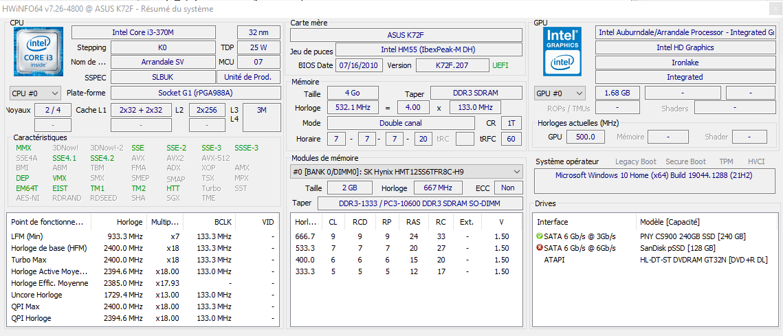The image size is (783, 336).
Task: Click the TPM indicator label
Action: 726,161
